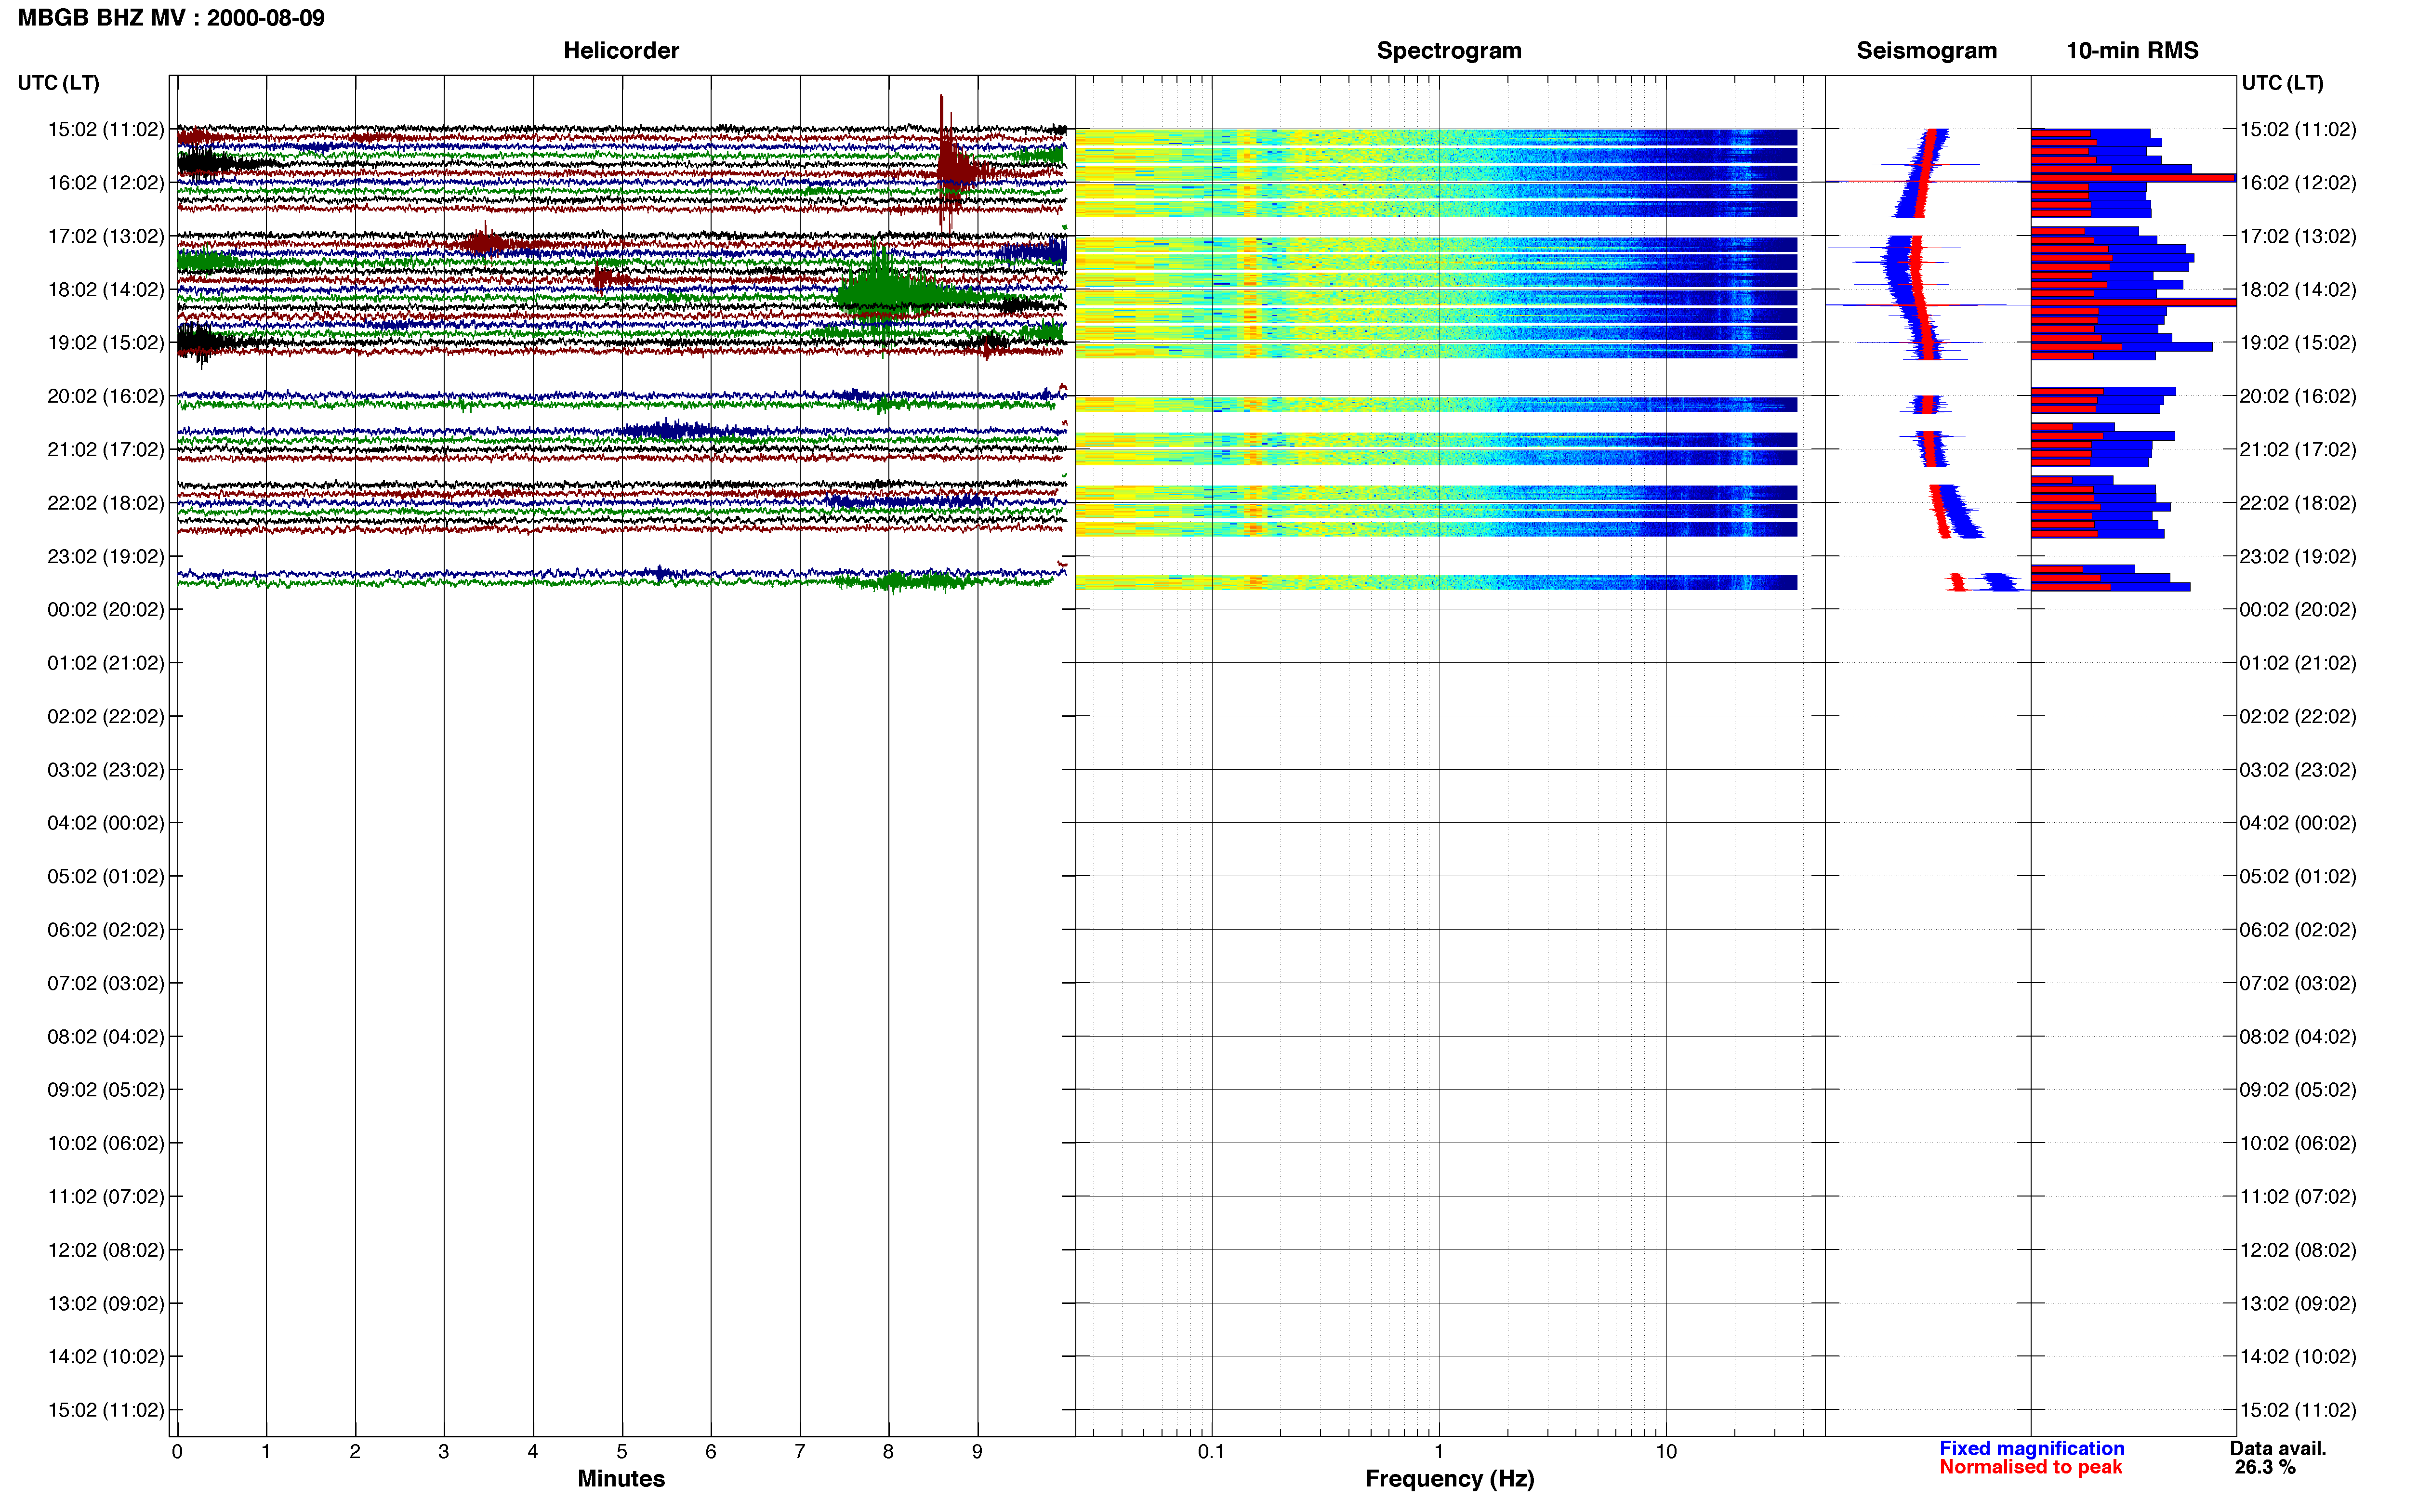The width and height of the screenshot is (2418, 1512).
Task: Click the spectrogram band just above 20:02 row
Action: point(1436,404)
